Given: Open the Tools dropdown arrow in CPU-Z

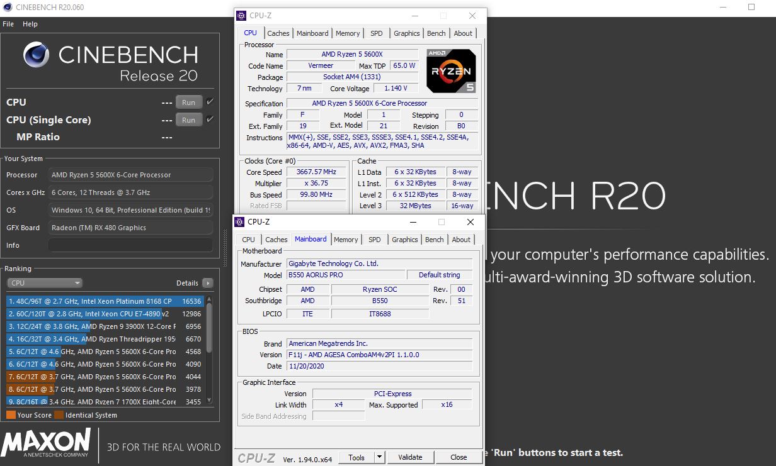Looking at the screenshot, I should (x=380, y=457).
